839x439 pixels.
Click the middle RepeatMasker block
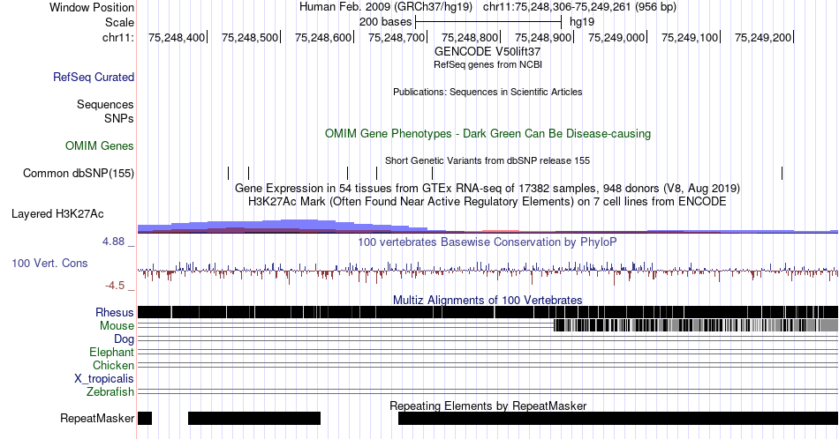[x=254, y=418]
